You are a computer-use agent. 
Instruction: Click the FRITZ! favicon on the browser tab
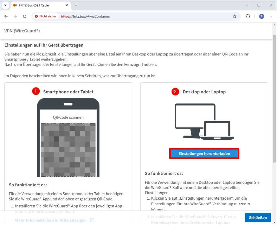click(15, 5)
